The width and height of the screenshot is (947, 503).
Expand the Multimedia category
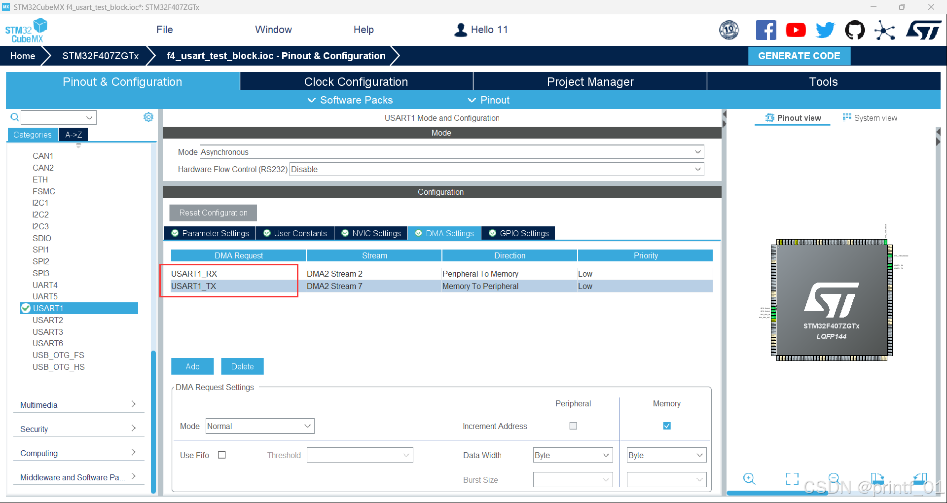tap(78, 405)
